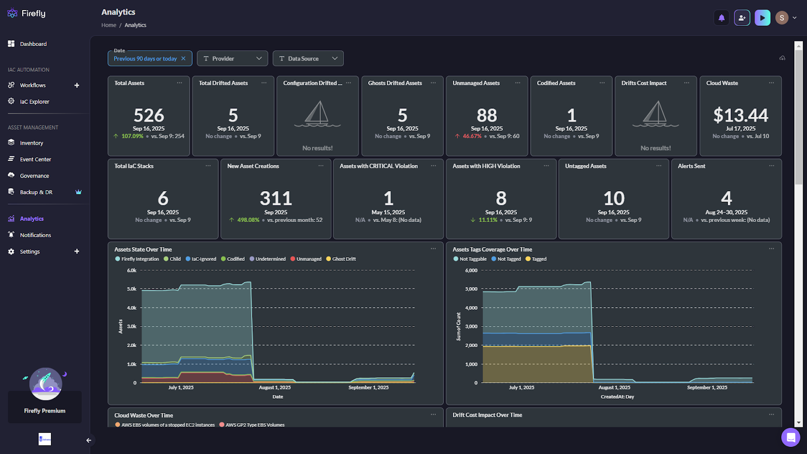Open the Provider dropdown
This screenshot has width=807, height=454.
pyautogui.click(x=233, y=59)
